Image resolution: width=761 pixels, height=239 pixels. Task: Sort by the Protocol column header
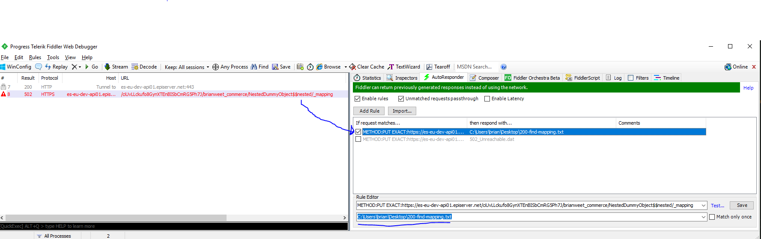click(x=50, y=78)
